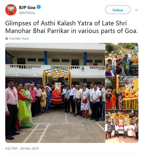
Task: Open the bottom right group photo thumbnail
Action: point(122,126)
